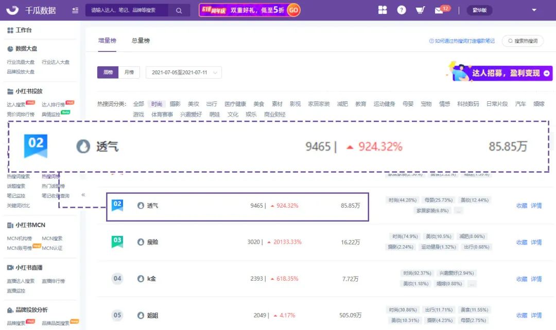
Task: Click the flame icon beside 透气 in list row
Action: click(x=141, y=206)
